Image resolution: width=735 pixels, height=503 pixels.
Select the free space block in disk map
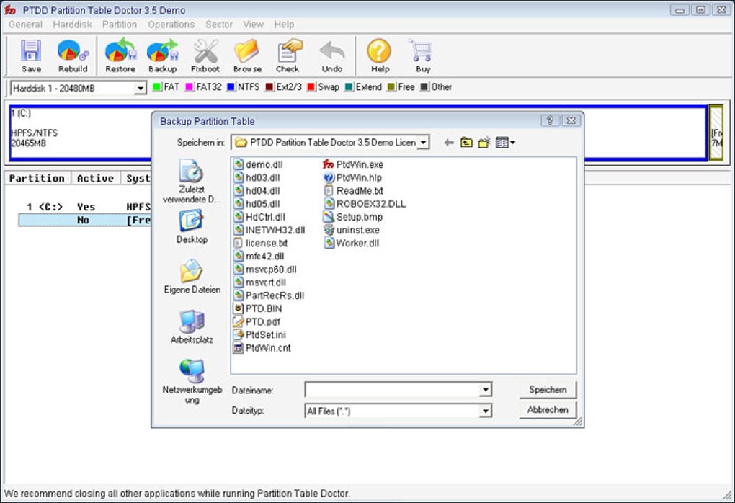tap(716, 133)
